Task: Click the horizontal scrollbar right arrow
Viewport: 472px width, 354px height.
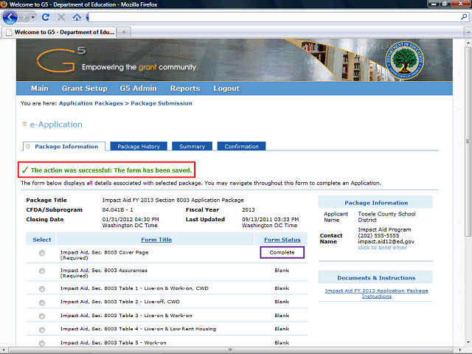Action: tap(462, 350)
